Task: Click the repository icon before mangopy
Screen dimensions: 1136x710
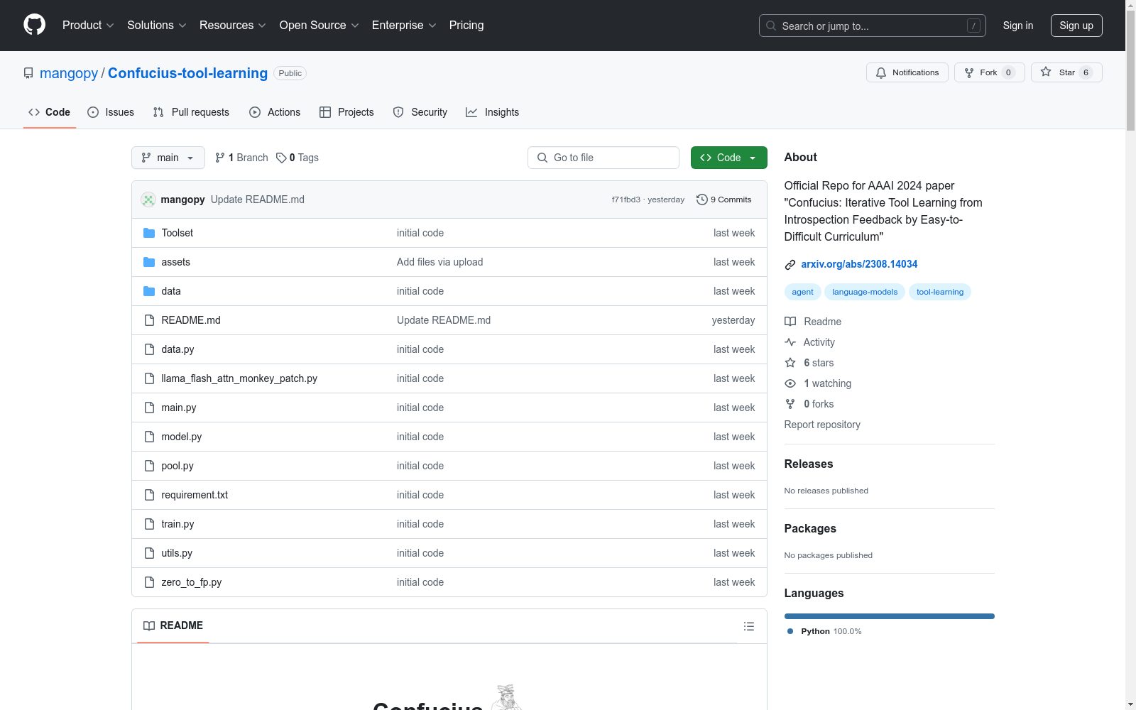Action: [28, 73]
